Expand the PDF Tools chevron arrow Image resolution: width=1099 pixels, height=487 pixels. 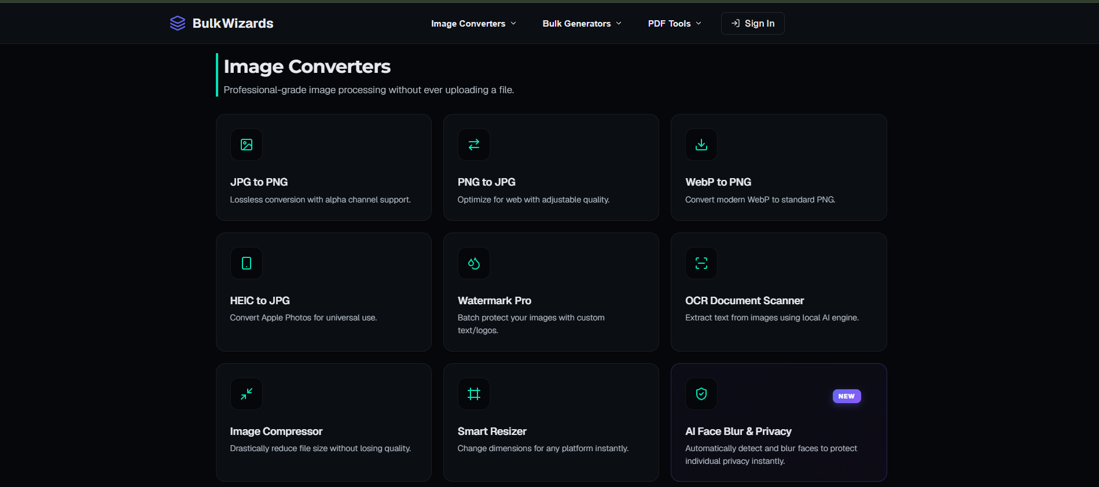(x=699, y=24)
